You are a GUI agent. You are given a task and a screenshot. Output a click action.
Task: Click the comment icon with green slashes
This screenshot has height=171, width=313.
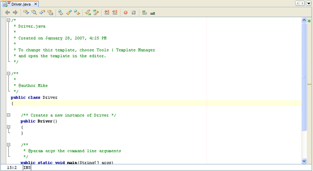[145, 13]
